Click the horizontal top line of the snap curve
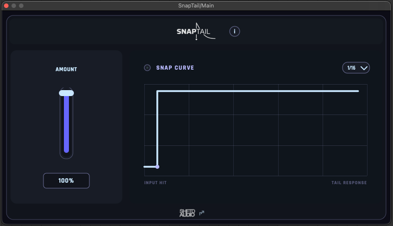 258,91
